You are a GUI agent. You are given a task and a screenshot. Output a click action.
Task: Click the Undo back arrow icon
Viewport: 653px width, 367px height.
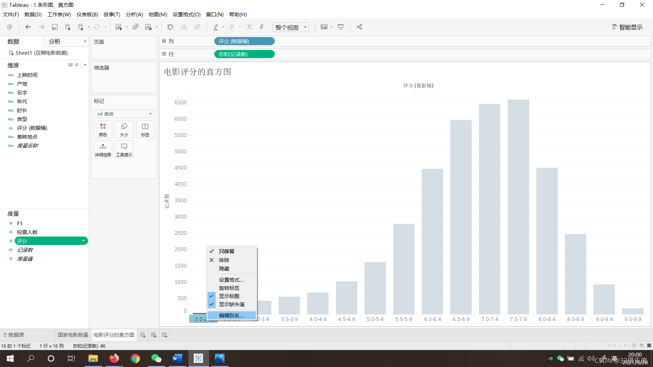coord(28,27)
